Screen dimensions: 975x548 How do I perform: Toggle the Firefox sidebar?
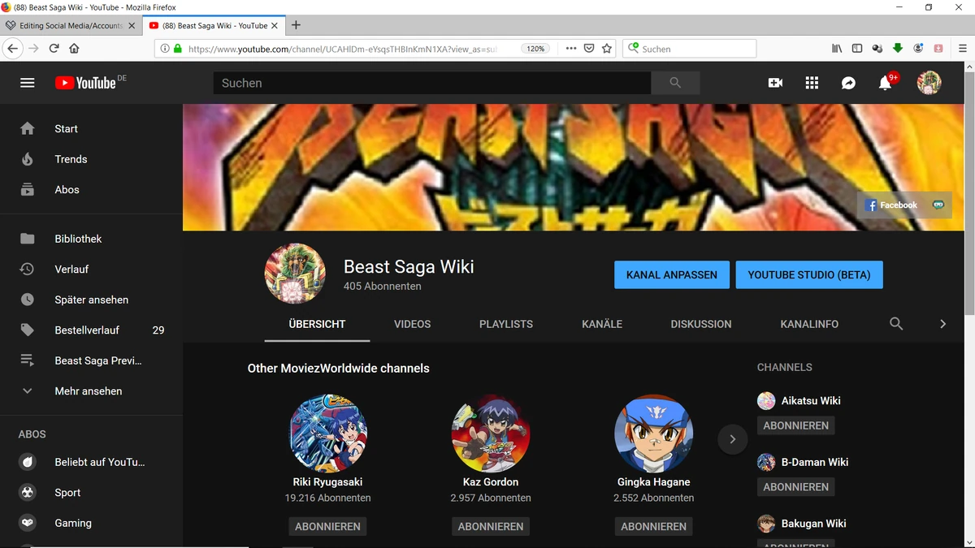click(x=856, y=48)
